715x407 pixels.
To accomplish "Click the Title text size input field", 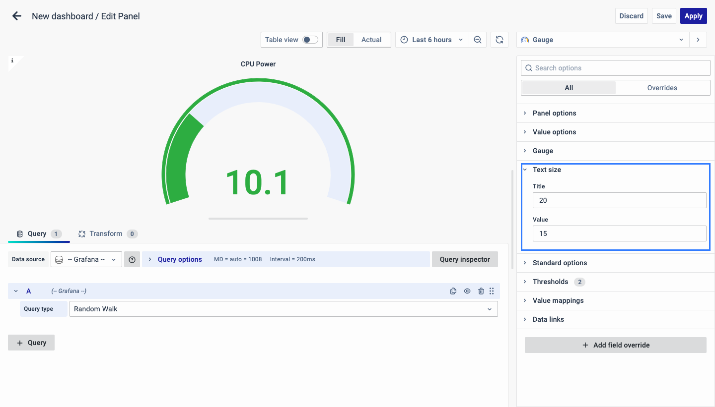I will [619, 200].
